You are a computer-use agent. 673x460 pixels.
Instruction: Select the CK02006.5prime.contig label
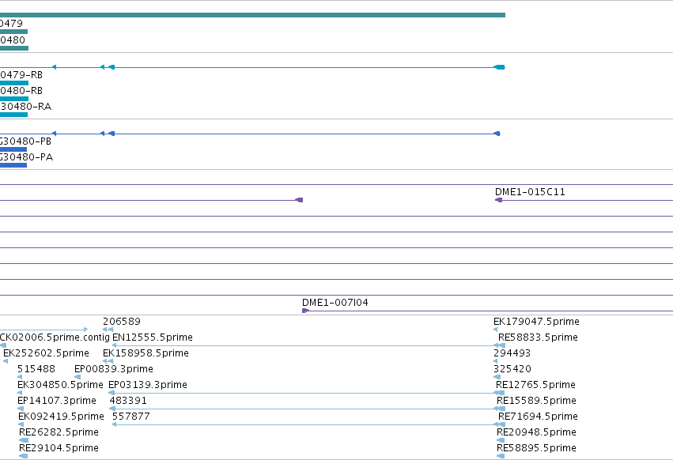(55, 337)
